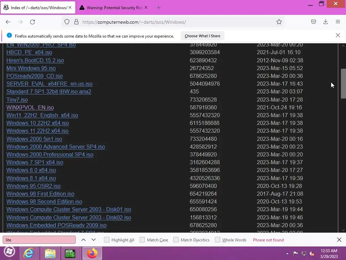
Task: Click the page vertical scrollbar thumb
Action: (343, 84)
